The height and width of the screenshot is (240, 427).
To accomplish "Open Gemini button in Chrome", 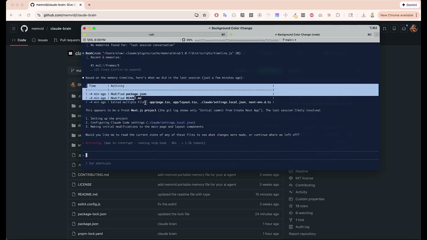I will 409,5.
